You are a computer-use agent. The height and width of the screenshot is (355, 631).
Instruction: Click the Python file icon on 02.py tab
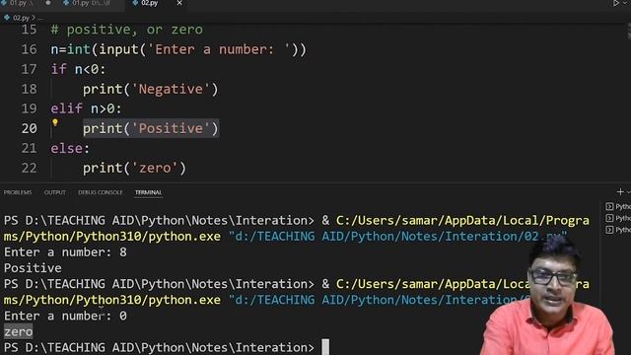pyautogui.click(x=135, y=3)
